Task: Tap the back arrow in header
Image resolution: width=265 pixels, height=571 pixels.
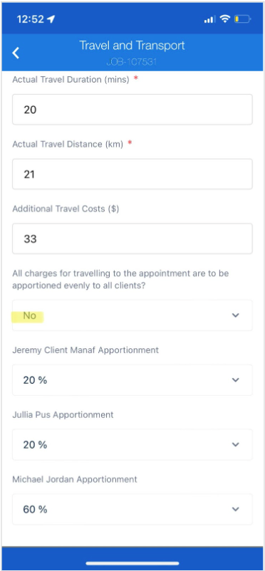Action: click(16, 53)
